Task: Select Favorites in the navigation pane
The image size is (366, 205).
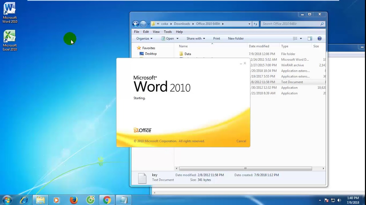Action: coord(149,48)
